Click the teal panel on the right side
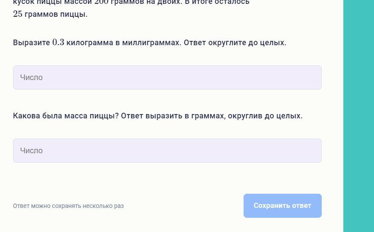 click(x=358, y=116)
